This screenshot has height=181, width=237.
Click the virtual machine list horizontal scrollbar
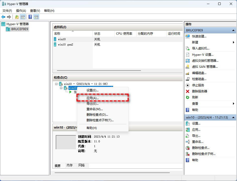(99, 71)
